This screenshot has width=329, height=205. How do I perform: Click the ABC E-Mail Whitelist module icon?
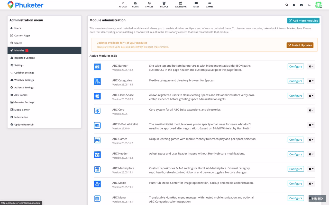[97, 126]
